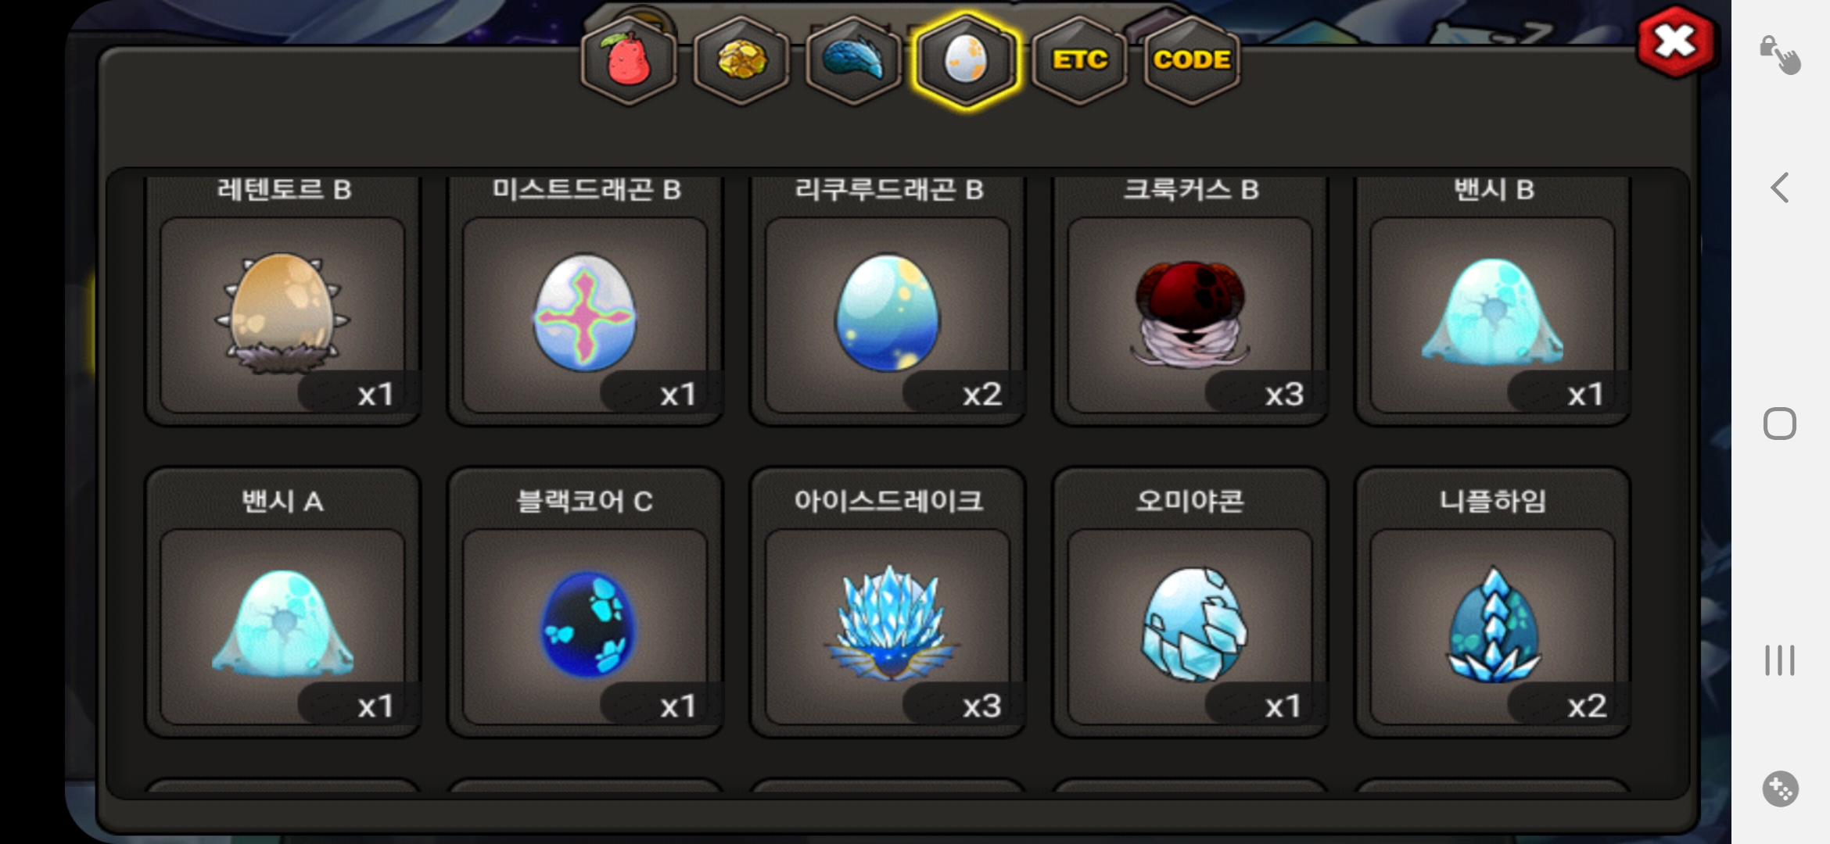
Task: Select the egg inventory tab
Action: [x=967, y=61]
